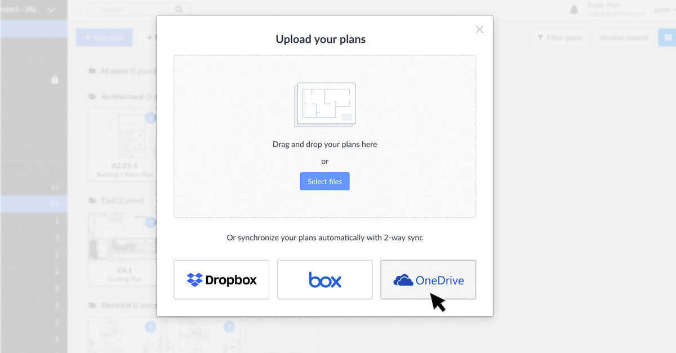Screen dimensions: 676x353
Task: Open the C4.1 Grading Plan thumbnail
Action: point(122,249)
